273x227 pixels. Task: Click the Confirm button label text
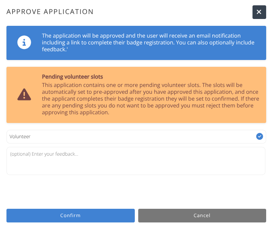pos(70,215)
